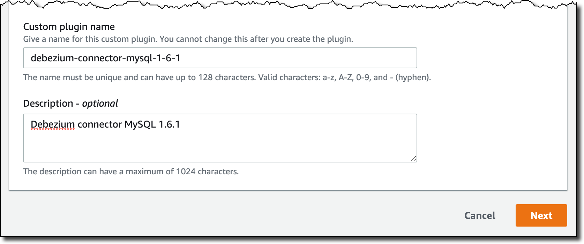This screenshot has height=244, width=584.
Task: Click the orange Next button
Action: 541,215
